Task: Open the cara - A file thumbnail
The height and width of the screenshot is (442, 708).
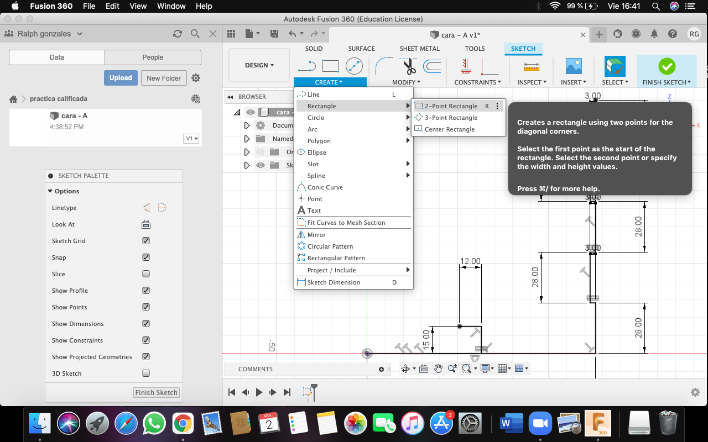Action: (54, 116)
